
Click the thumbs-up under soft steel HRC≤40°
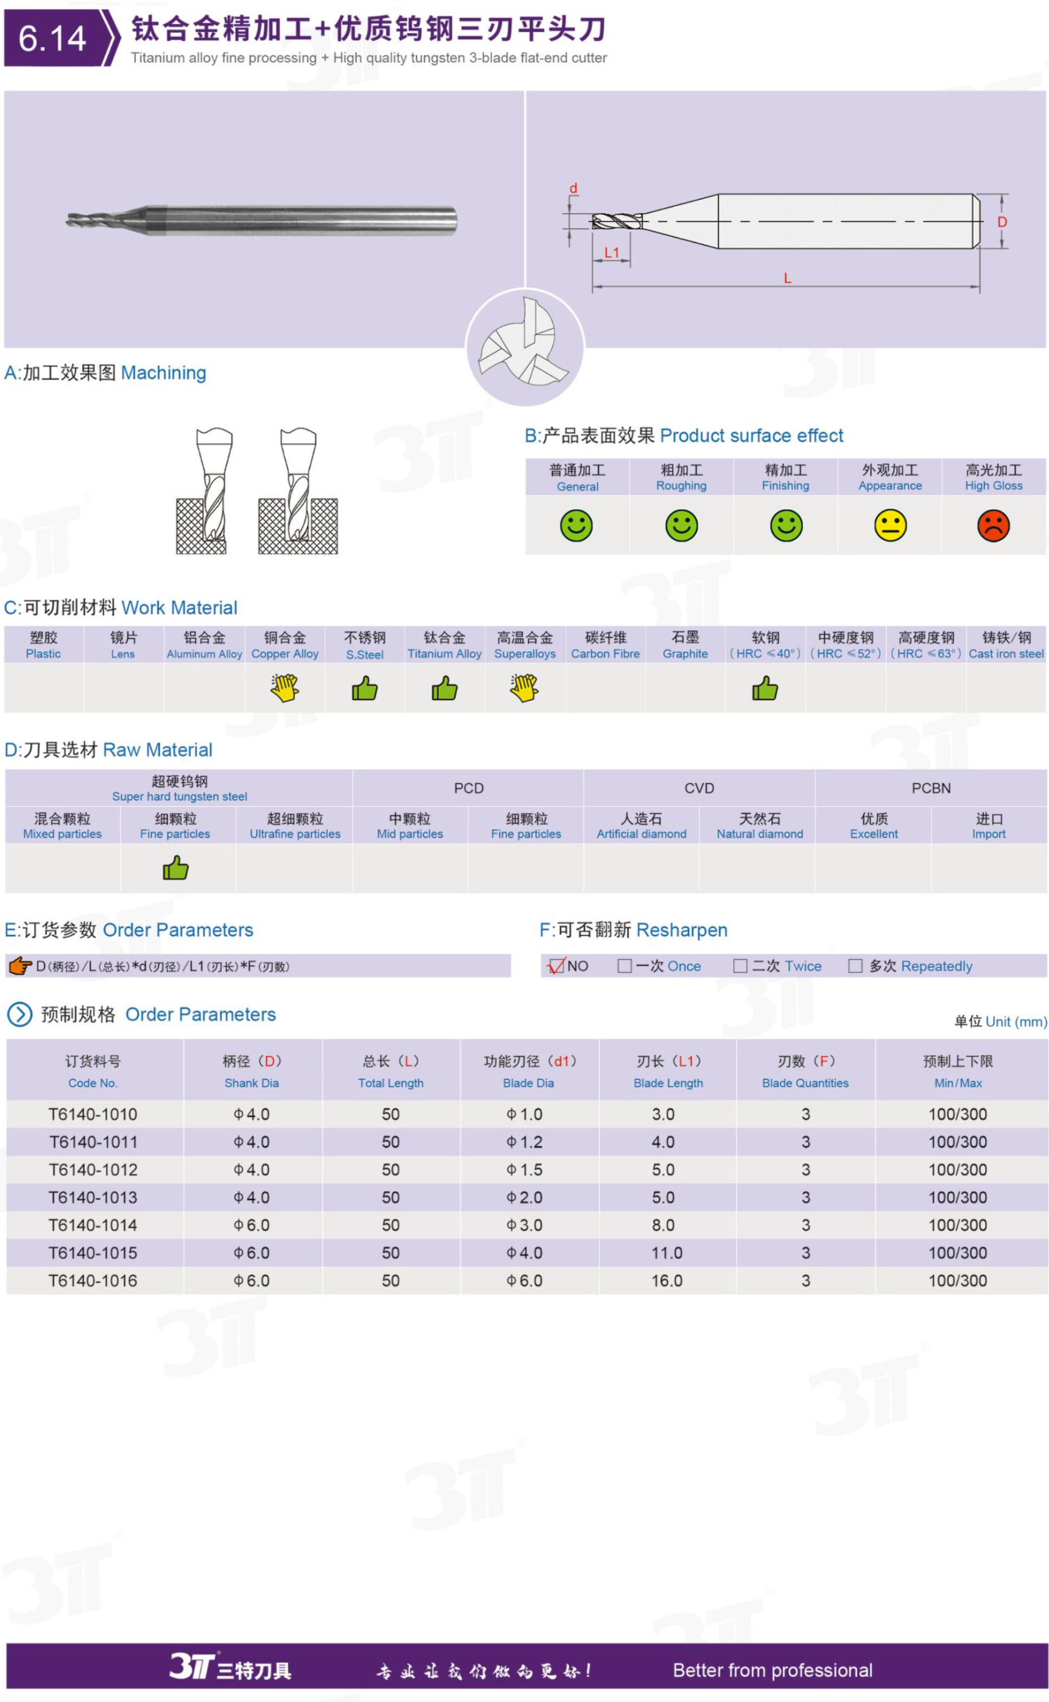click(764, 688)
